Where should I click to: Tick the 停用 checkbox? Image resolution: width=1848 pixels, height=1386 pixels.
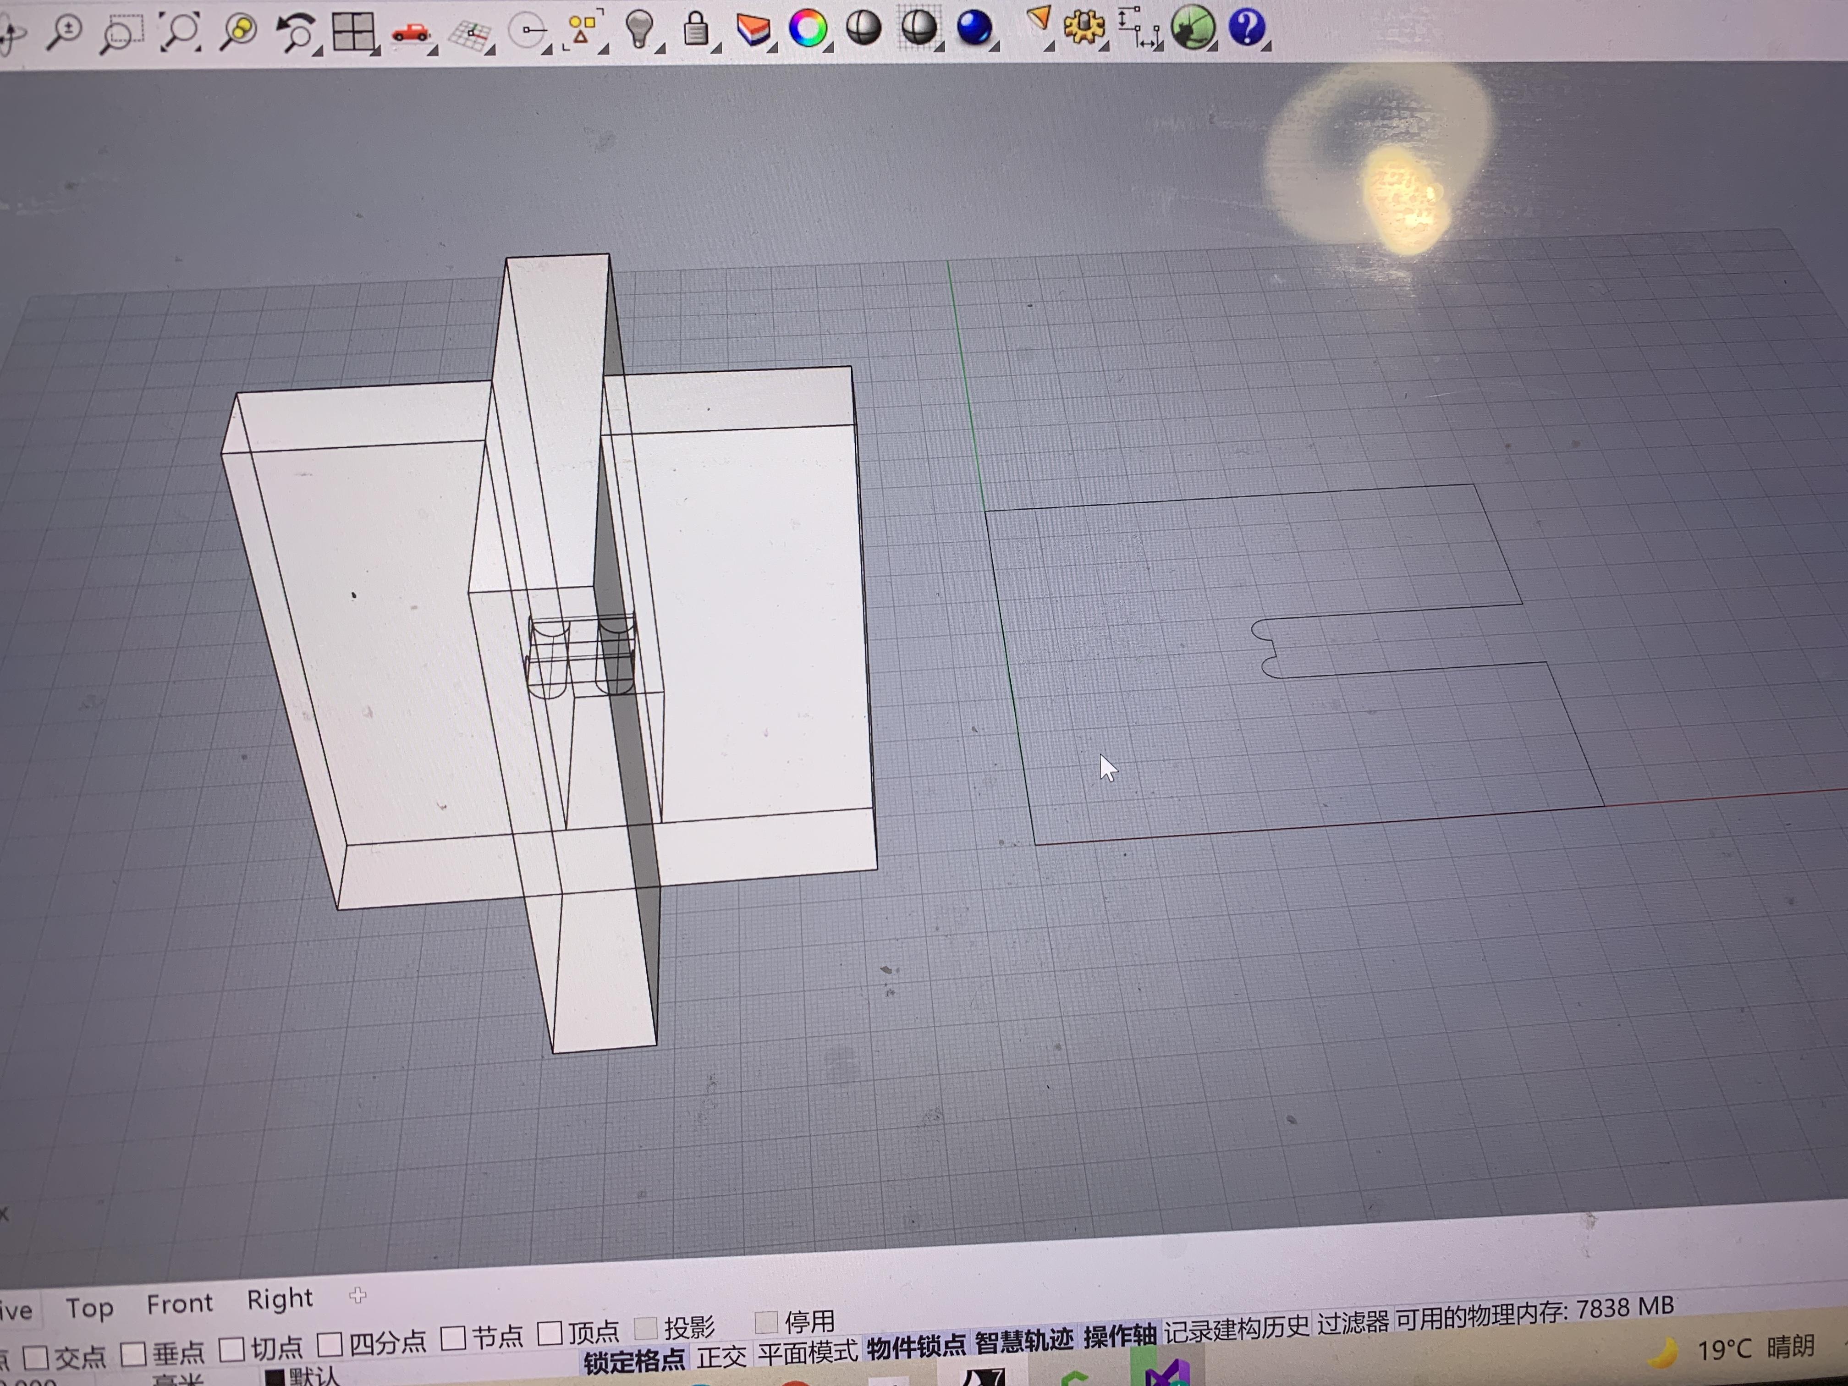pos(766,1322)
